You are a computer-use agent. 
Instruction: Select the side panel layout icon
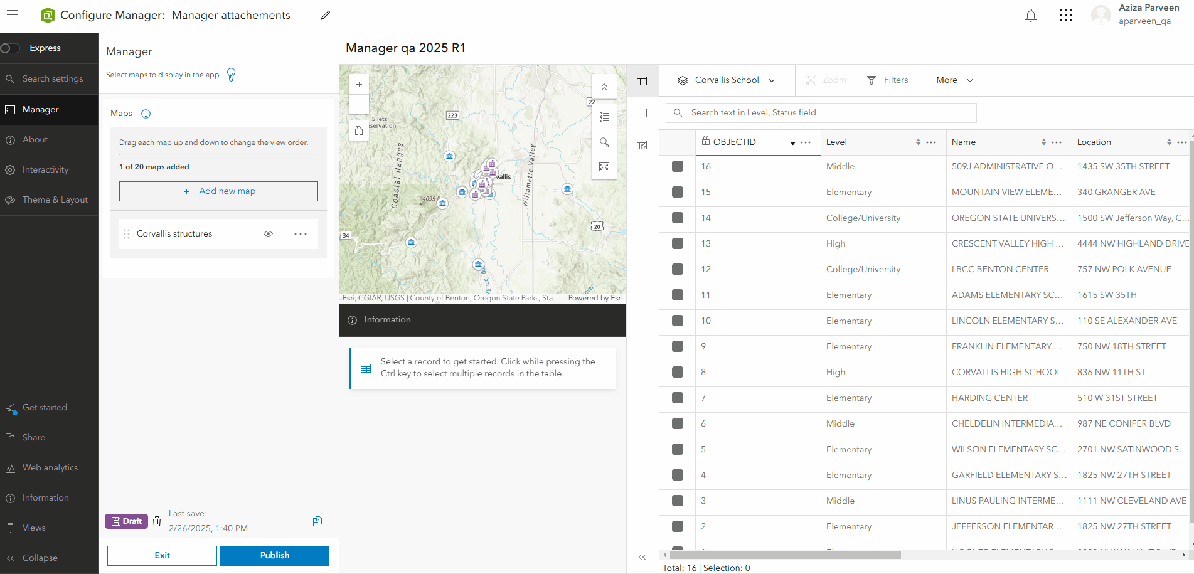coord(642,113)
